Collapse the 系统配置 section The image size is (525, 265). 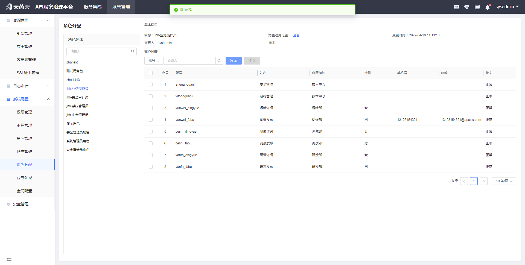click(x=48, y=99)
